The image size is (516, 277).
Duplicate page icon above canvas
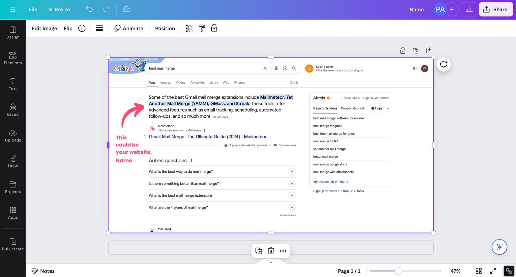coord(416,50)
